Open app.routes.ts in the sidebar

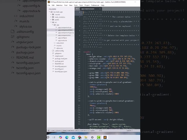click(63, 41)
